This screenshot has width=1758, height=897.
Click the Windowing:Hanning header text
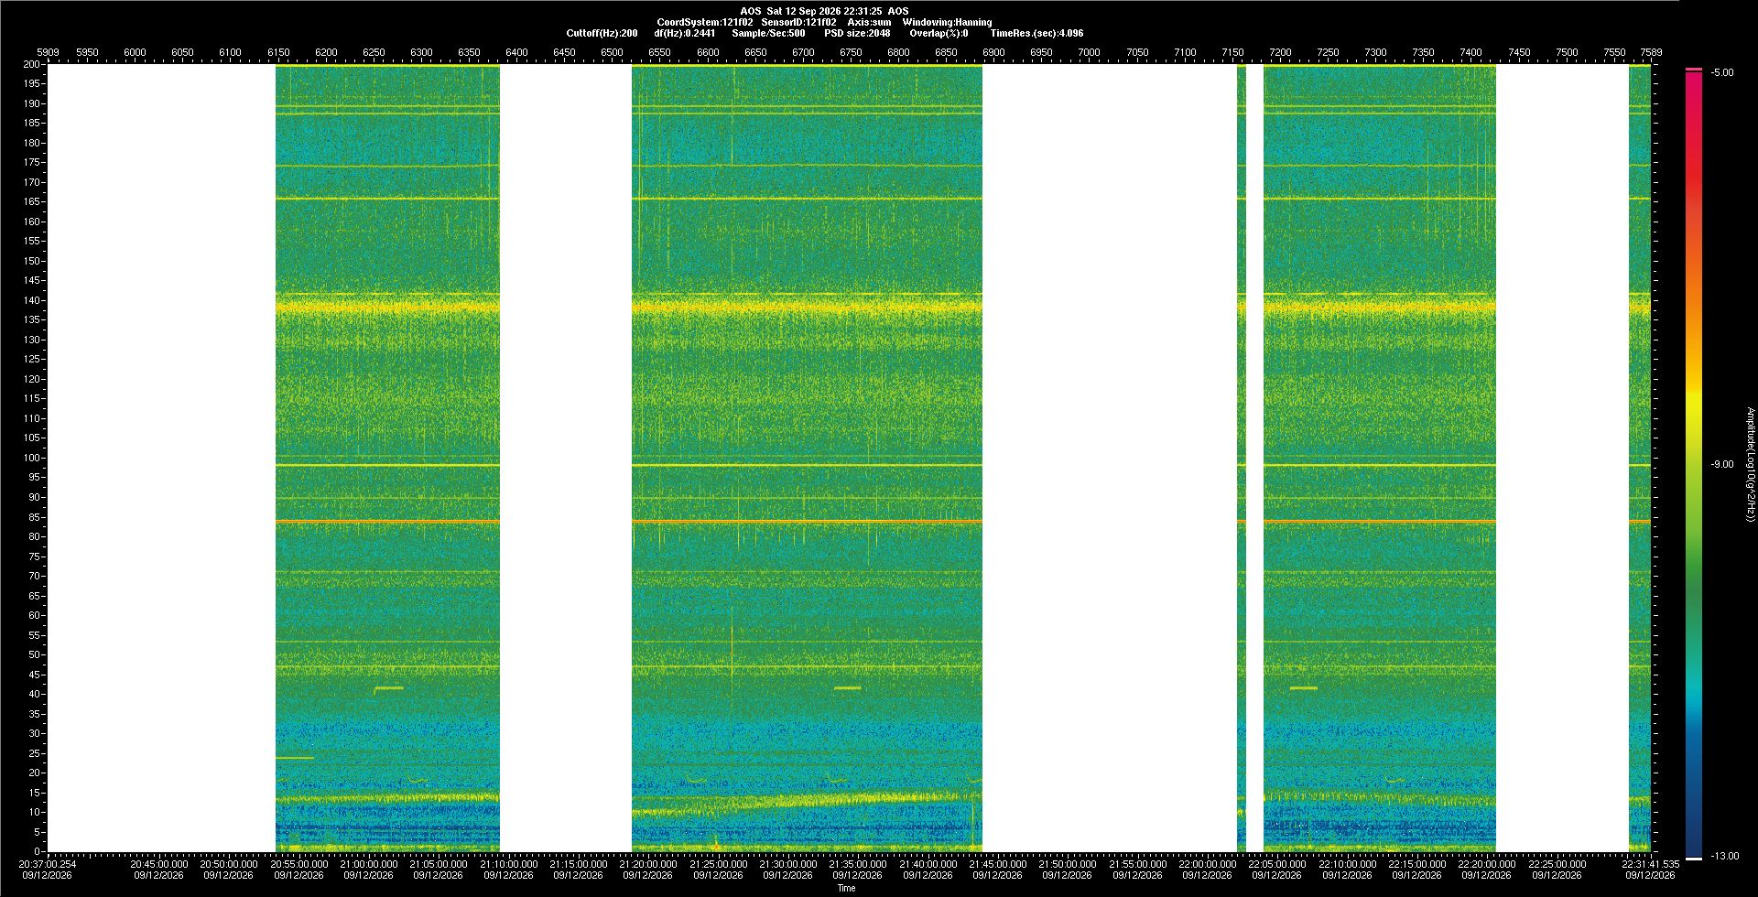click(947, 22)
